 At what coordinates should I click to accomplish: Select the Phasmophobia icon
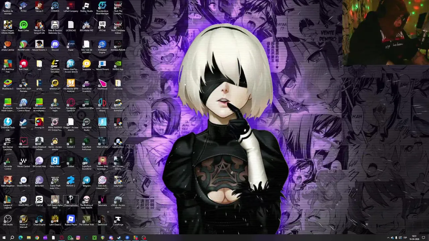71,201
